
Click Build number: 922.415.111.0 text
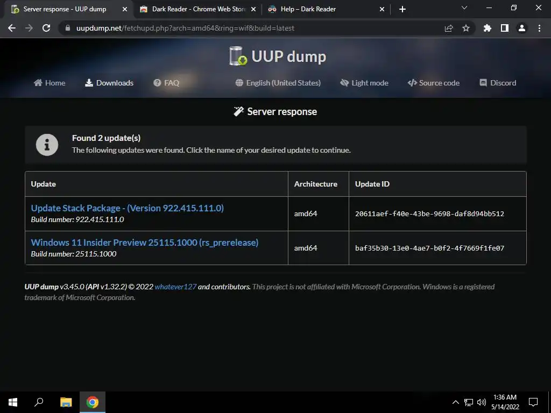tap(77, 219)
